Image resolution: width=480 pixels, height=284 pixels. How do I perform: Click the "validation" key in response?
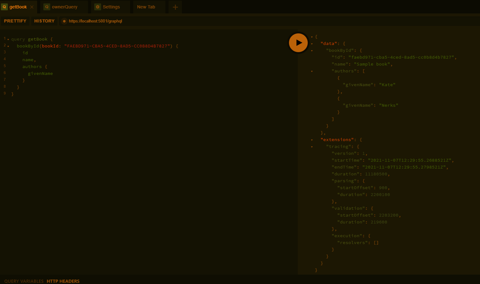click(x=348, y=208)
